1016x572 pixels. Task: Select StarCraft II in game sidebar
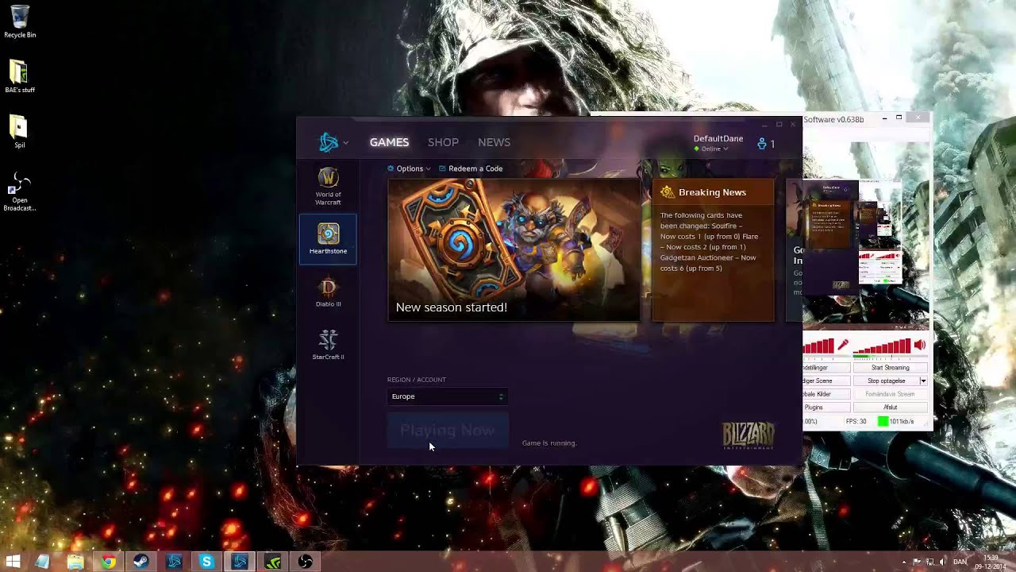click(x=328, y=345)
